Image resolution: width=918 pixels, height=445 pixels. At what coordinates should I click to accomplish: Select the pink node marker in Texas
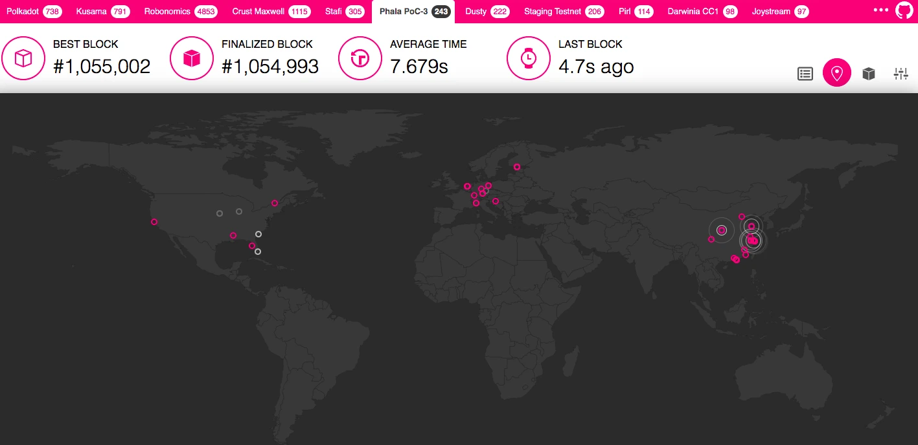point(233,235)
